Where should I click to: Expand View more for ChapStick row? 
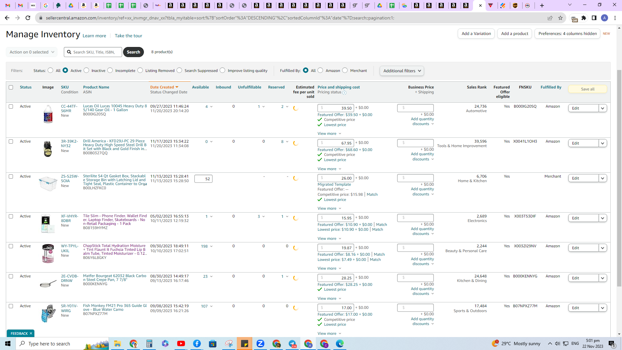coord(329,268)
